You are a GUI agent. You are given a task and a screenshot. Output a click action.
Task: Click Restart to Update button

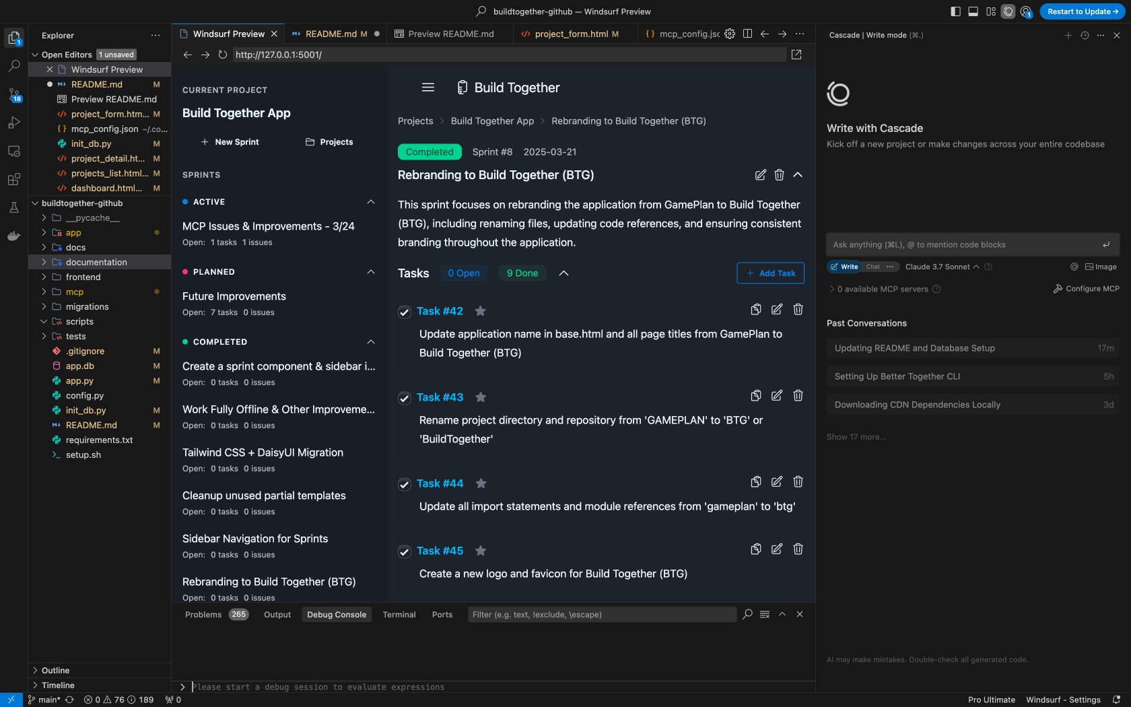[1083, 11]
